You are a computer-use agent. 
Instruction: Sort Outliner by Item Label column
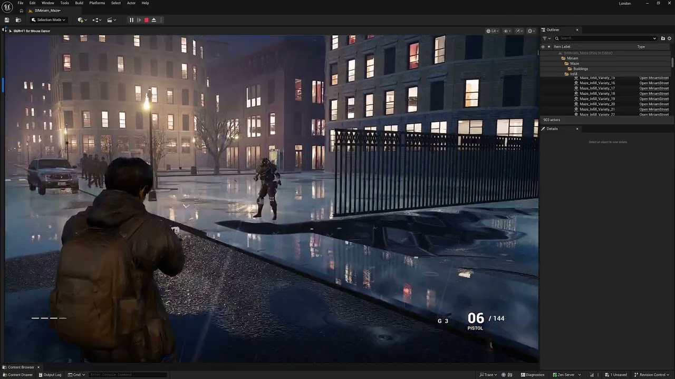562,47
